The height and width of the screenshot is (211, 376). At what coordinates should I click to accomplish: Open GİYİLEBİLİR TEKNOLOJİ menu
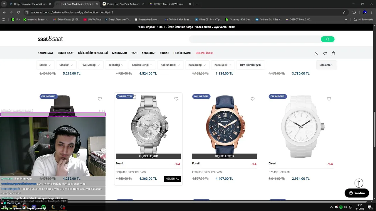93,53
